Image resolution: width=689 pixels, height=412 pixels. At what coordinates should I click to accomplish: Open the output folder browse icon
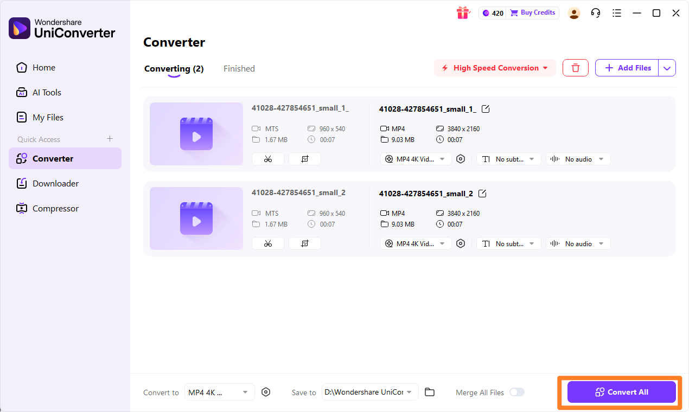pos(430,392)
